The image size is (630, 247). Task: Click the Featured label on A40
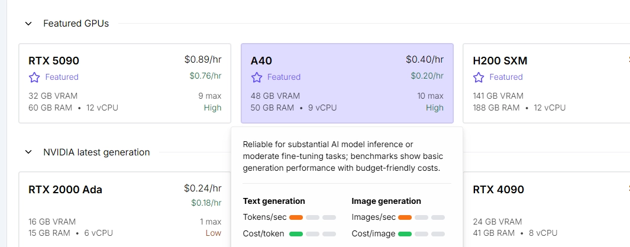tap(284, 77)
